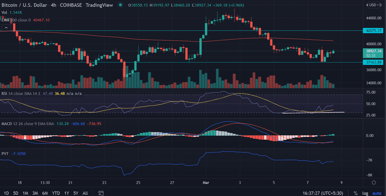This screenshot has width=386, height=196.
Task: Click the PVT indicator label
Action: click(5, 153)
